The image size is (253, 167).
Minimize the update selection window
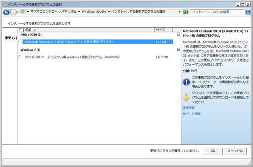coord(238,4)
